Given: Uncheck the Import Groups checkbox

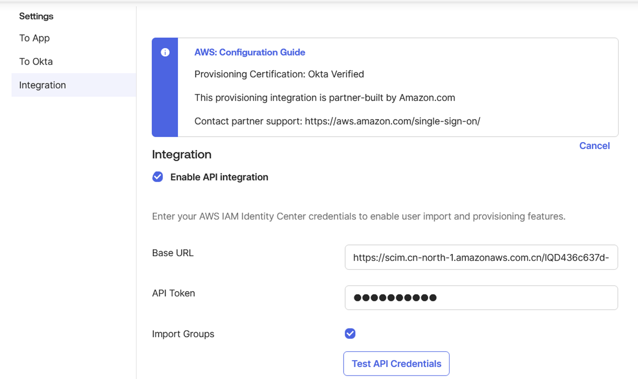Looking at the screenshot, I should click(x=350, y=334).
